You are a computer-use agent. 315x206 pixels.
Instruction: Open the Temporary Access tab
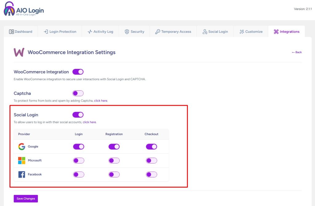pyautogui.click(x=173, y=32)
